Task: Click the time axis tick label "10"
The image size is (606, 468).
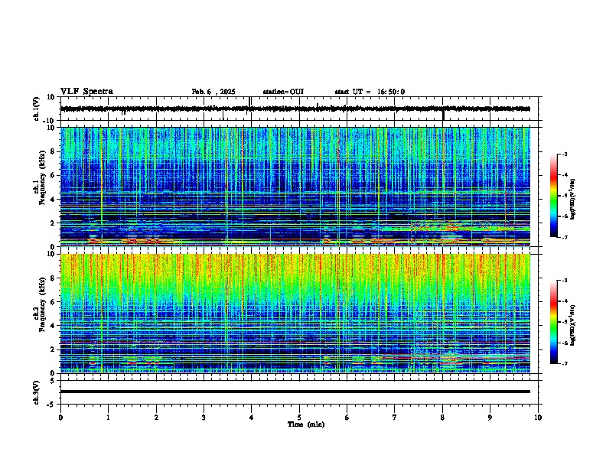Action: tap(538, 418)
